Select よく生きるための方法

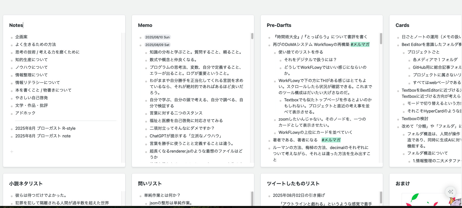36,44
